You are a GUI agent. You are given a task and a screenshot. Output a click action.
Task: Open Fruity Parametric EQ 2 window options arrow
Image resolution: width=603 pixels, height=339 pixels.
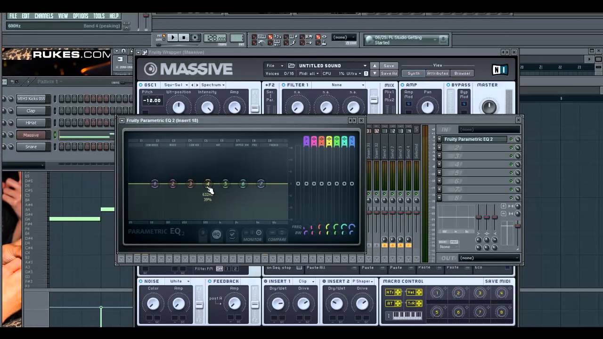click(x=122, y=121)
